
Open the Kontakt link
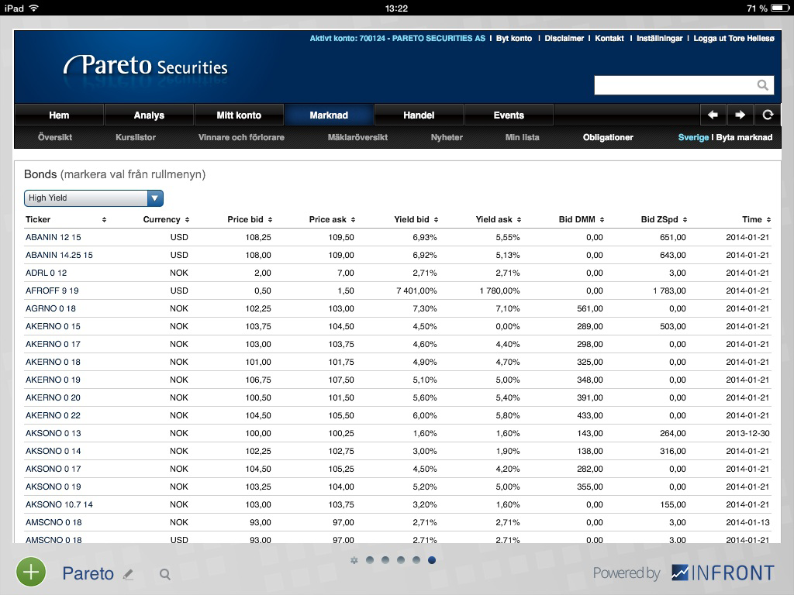[609, 39]
